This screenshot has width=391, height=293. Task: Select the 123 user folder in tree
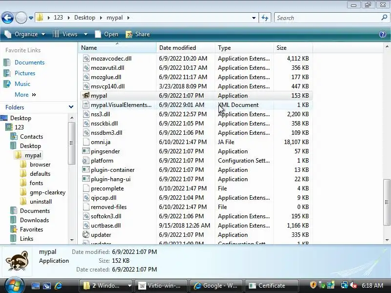[19, 127]
